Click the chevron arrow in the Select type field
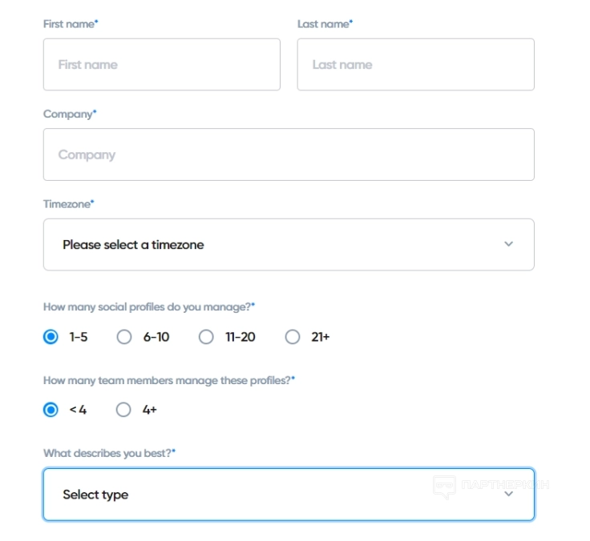Screen dimensions: 590x541 pos(508,495)
